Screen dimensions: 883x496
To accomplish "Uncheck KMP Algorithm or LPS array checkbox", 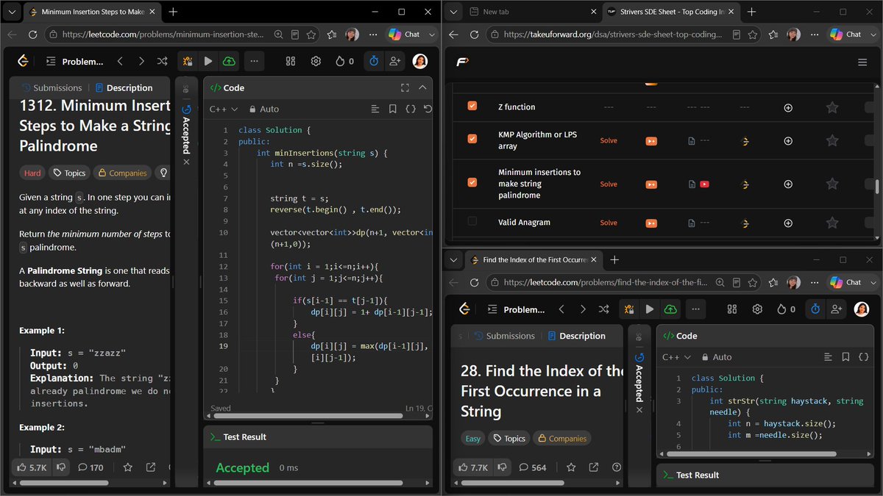I will [472, 138].
